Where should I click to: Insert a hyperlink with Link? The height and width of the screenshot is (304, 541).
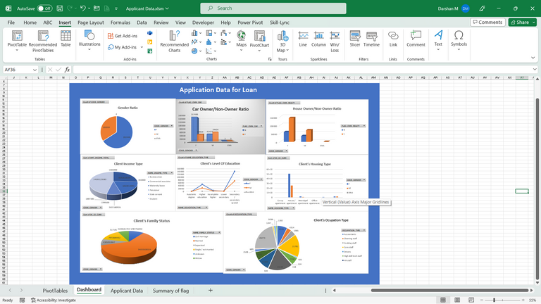[393, 39]
